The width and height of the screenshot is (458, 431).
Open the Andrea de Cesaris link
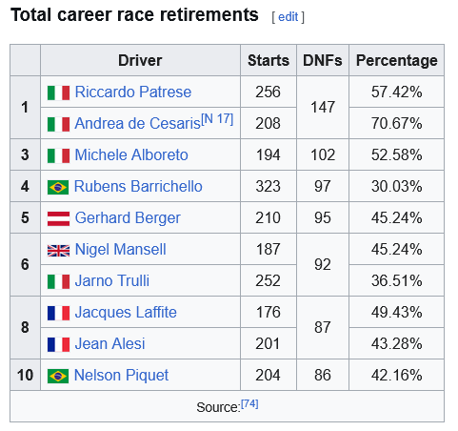tap(138, 123)
